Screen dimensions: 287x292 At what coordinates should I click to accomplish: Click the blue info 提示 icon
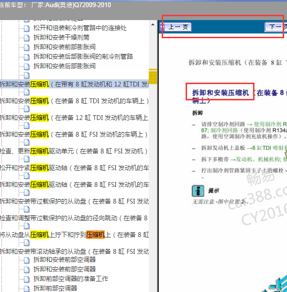click(198, 191)
